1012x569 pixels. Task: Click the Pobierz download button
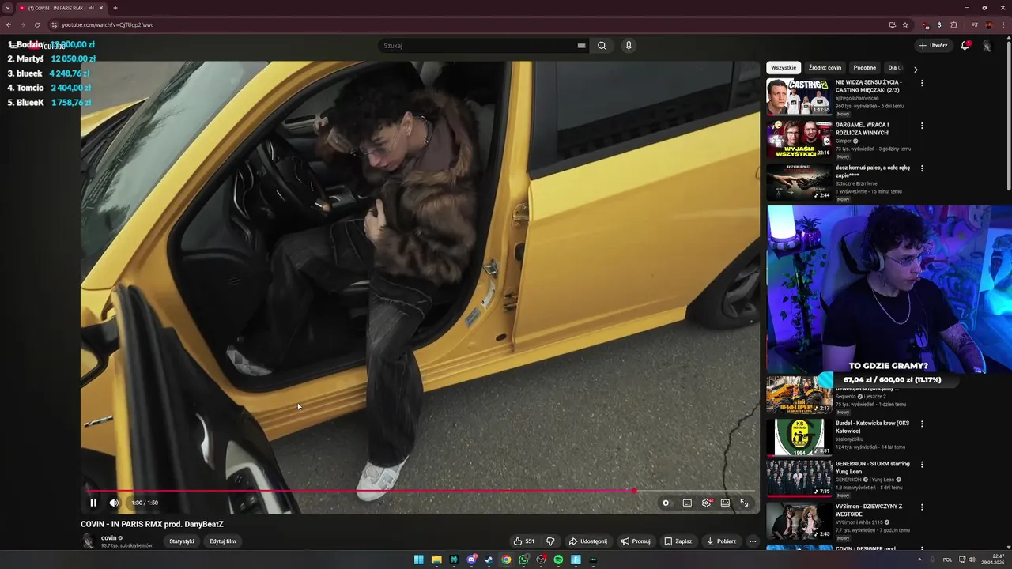click(x=721, y=541)
